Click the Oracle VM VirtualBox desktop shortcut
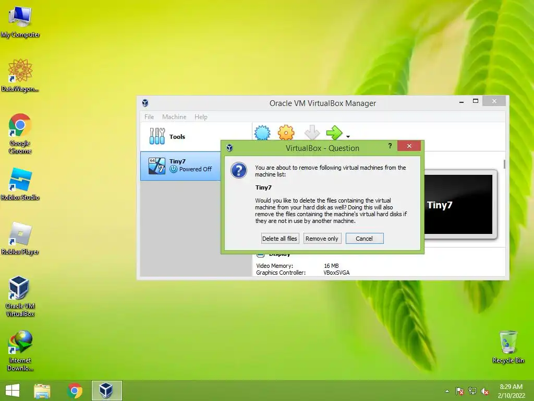This screenshot has width=534, height=401. coord(20,297)
